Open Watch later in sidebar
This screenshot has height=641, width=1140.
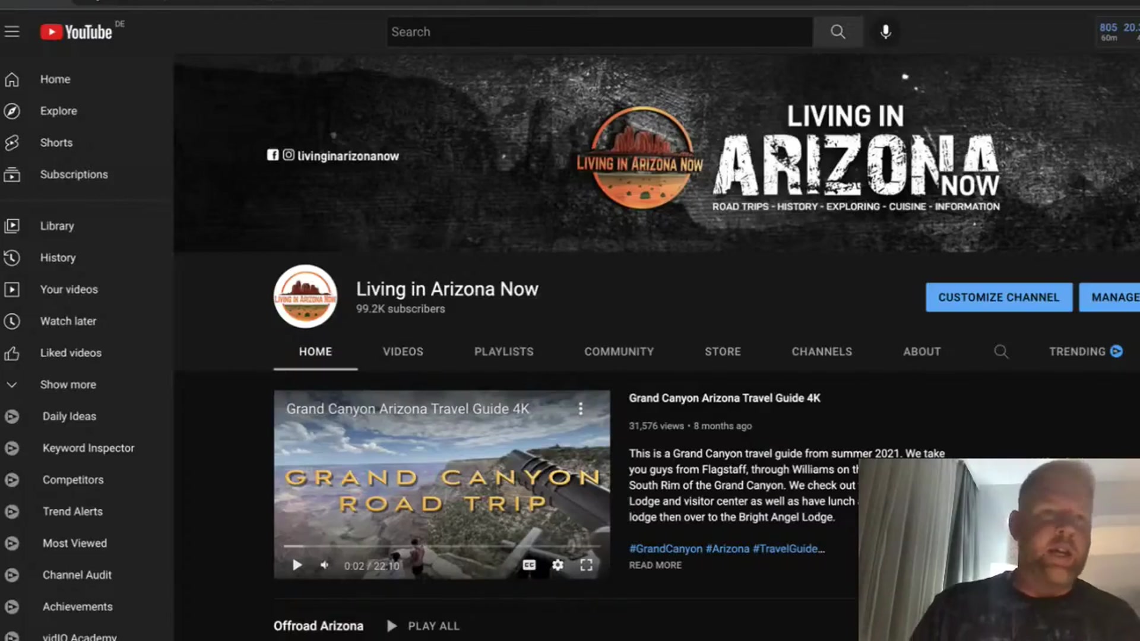click(68, 321)
